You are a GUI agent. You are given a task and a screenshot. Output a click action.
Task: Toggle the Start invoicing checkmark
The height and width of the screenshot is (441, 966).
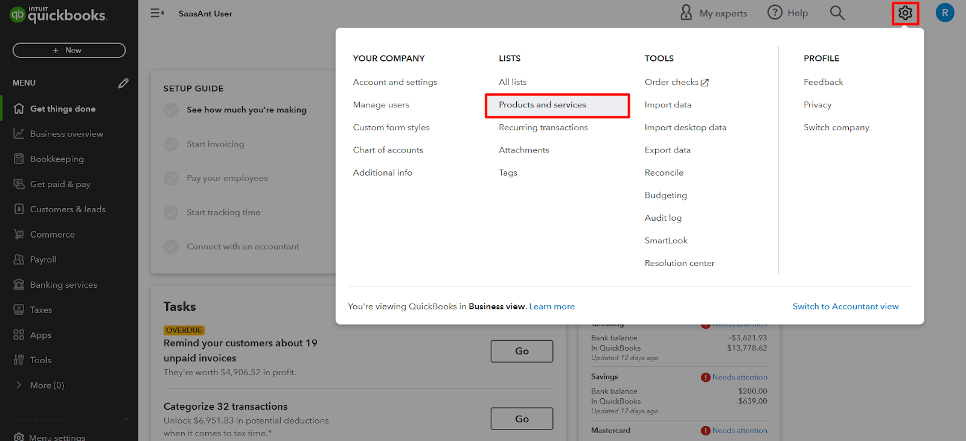click(x=171, y=144)
